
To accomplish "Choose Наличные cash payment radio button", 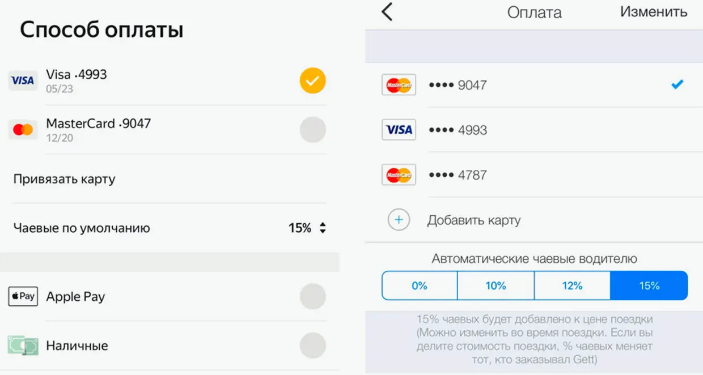I will pos(312,345).
